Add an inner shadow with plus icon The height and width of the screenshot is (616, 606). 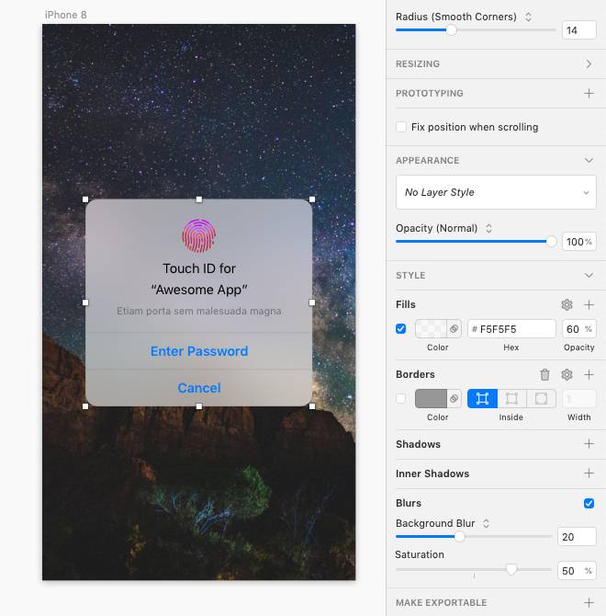click(589, 473)
